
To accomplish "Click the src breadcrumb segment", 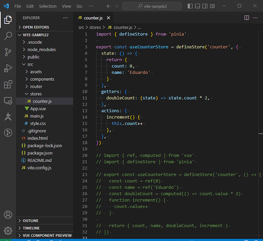I will point(81,27).
